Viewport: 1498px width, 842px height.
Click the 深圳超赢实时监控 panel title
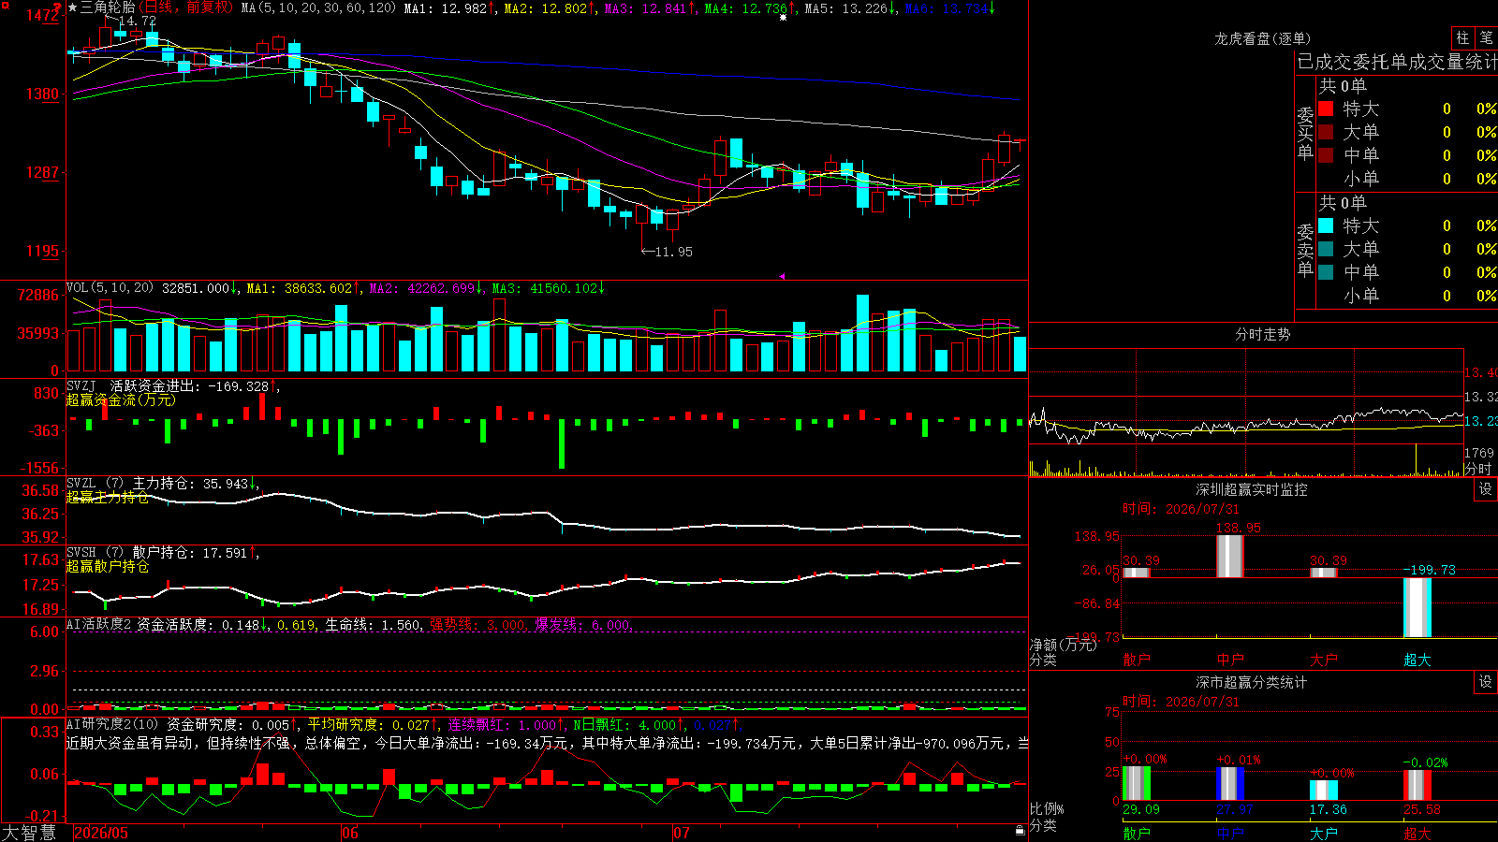(1252, 489)
